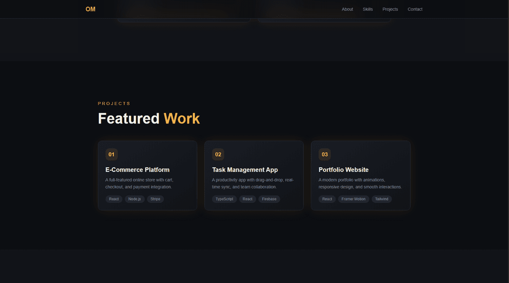Image resolution: width=509 pixels, height=283 pixels.
Task: Click the Framer Motion tag
Action: 353,199
